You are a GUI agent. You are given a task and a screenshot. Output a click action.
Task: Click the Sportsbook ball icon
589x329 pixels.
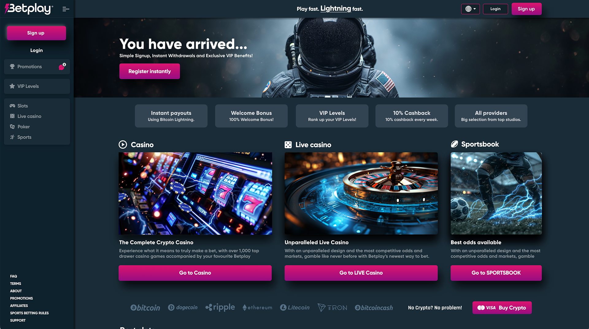[x=454, y=144]
